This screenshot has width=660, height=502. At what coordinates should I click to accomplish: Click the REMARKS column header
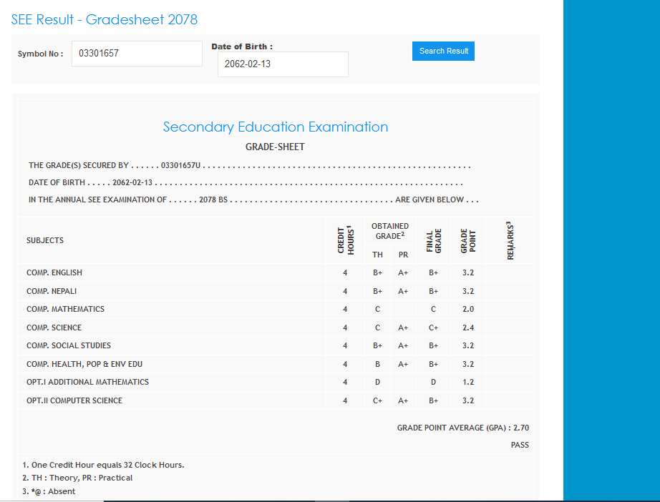coord(510,240)
